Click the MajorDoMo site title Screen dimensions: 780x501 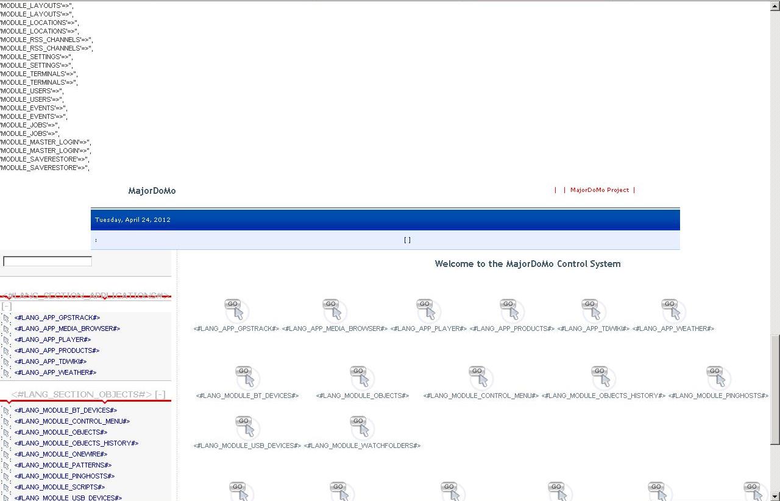pos(152,191)
